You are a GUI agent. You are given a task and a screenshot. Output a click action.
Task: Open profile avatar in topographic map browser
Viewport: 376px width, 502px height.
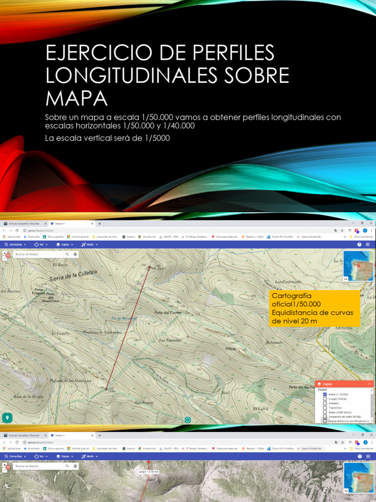pyautogui.click(x=365, y=230)
